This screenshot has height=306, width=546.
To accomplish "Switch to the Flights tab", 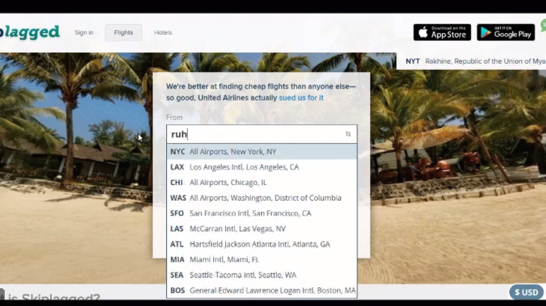I will [x=123, y=32].
